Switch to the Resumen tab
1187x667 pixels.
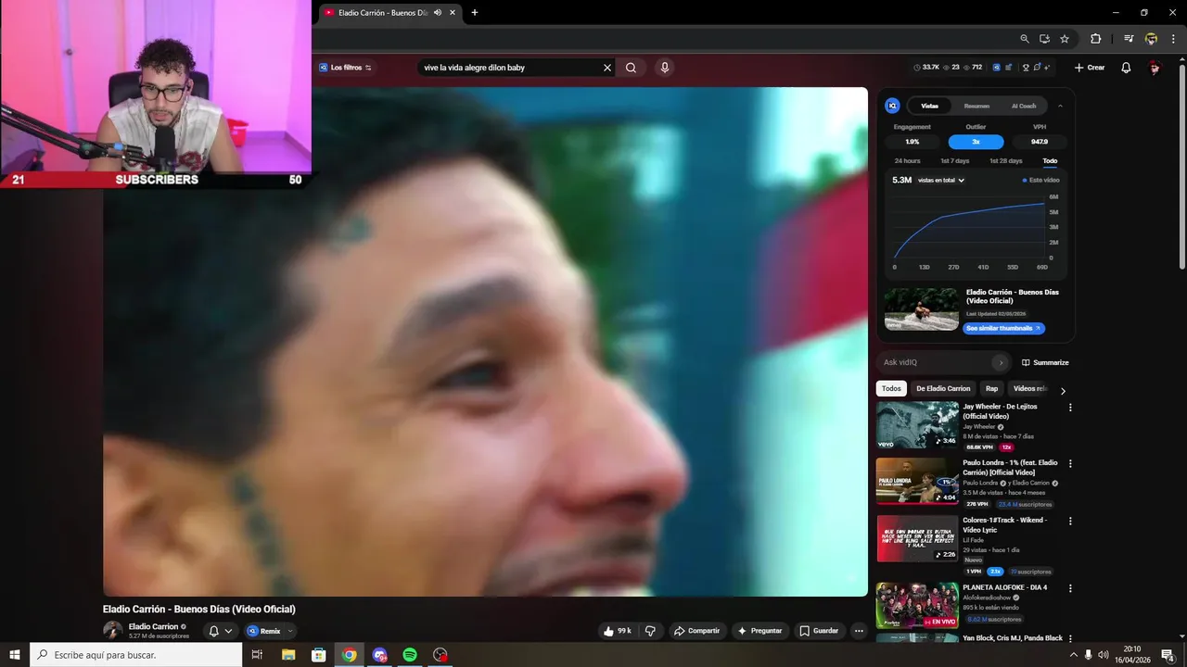coord(976,106)
